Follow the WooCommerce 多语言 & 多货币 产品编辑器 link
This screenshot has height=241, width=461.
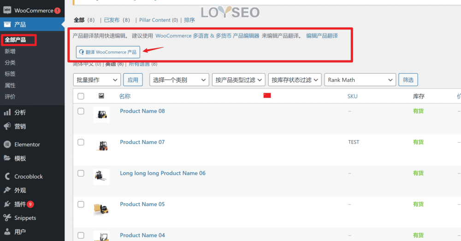207,36
